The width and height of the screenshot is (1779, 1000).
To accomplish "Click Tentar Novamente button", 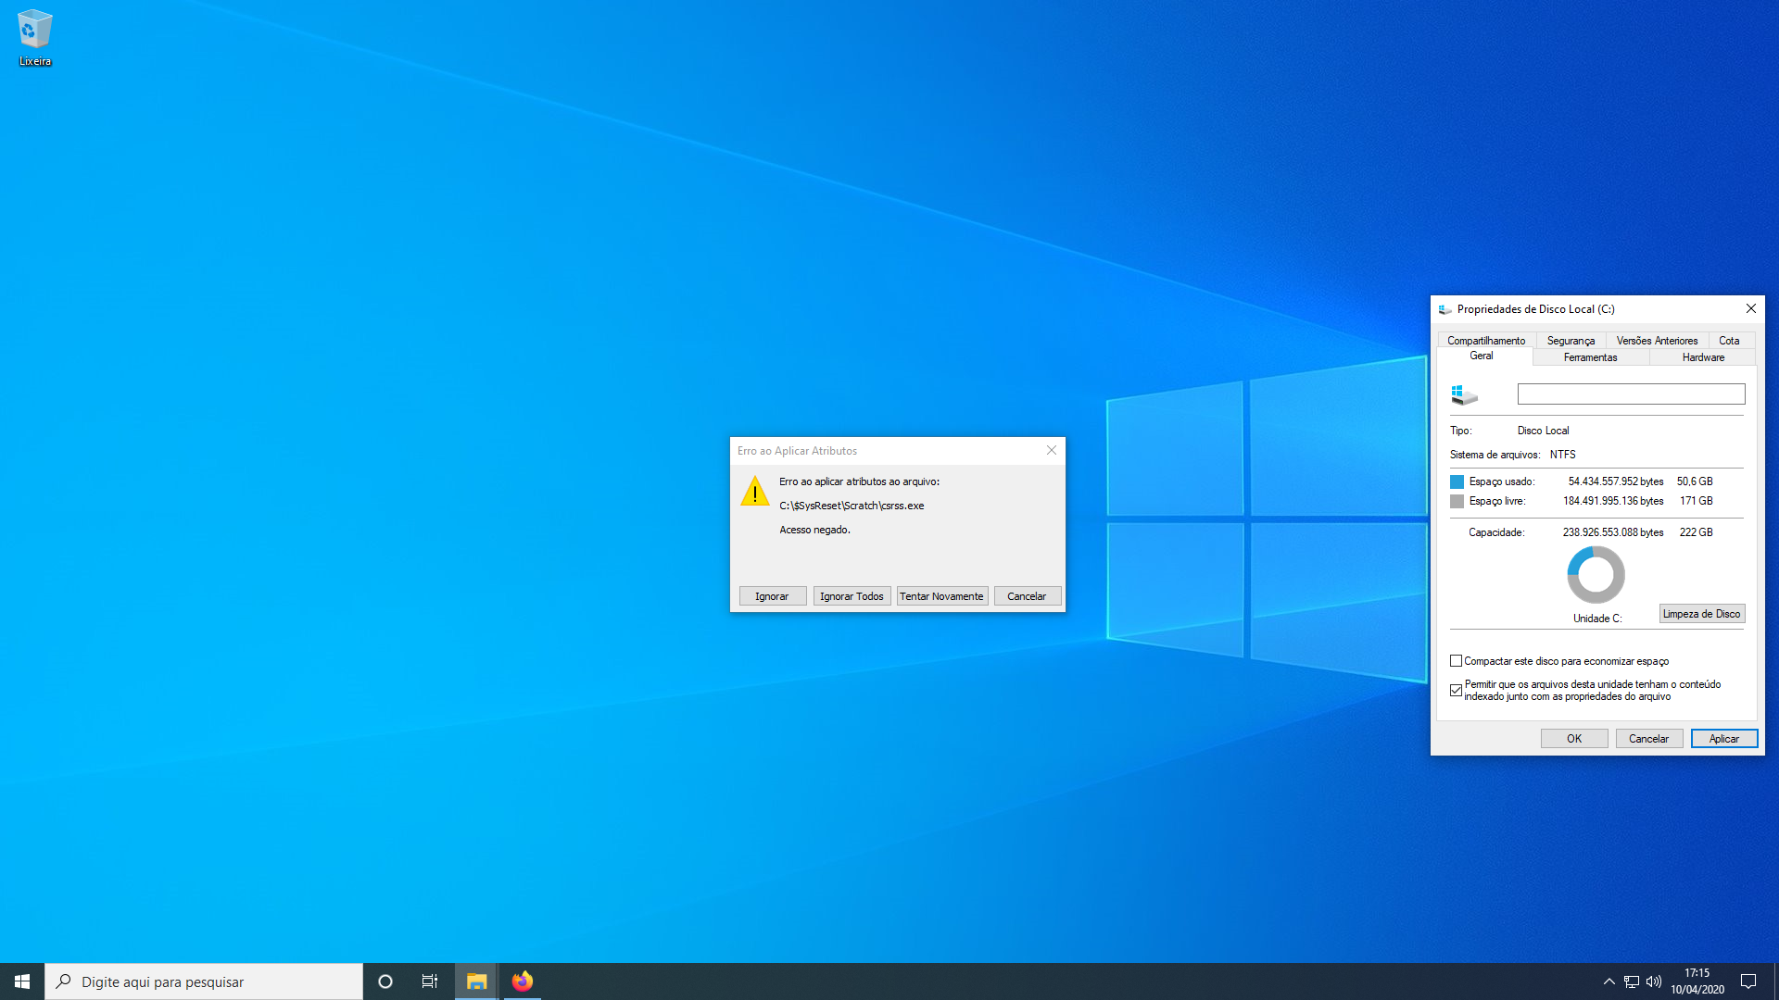I will point(941,596).
